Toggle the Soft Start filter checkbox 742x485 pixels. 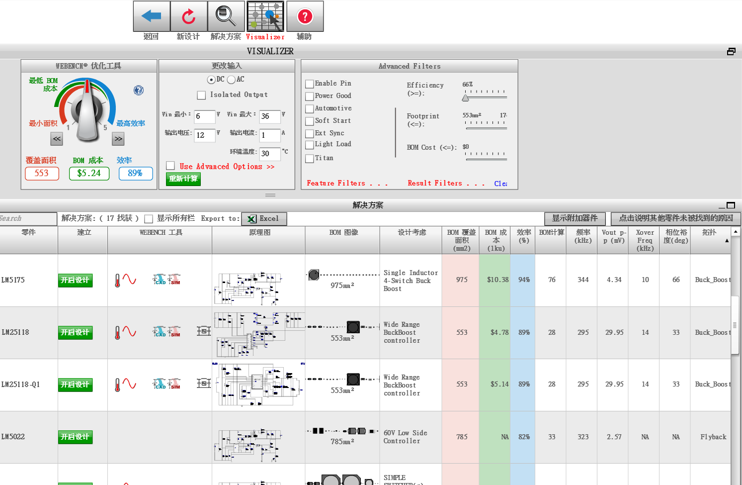pos(310,121)
